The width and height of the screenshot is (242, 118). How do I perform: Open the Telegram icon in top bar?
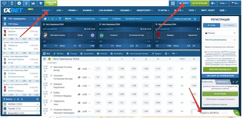19,3
